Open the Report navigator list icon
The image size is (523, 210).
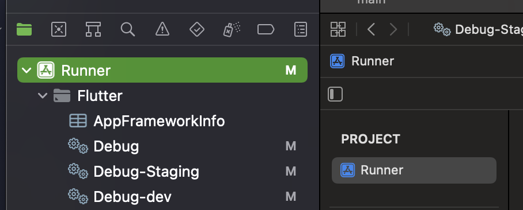tap(301, 30)
